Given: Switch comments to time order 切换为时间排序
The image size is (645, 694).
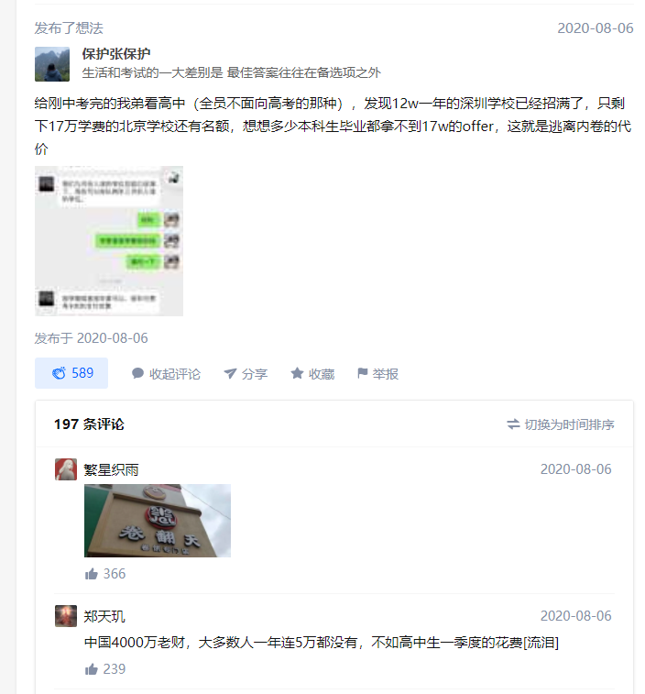Looking at the screenshot, I should [x=560, y=424].
